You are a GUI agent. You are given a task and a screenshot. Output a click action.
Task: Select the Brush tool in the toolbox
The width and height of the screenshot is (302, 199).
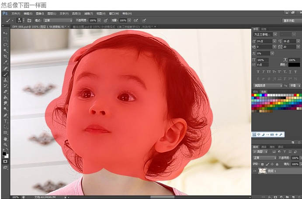point(5,74)
